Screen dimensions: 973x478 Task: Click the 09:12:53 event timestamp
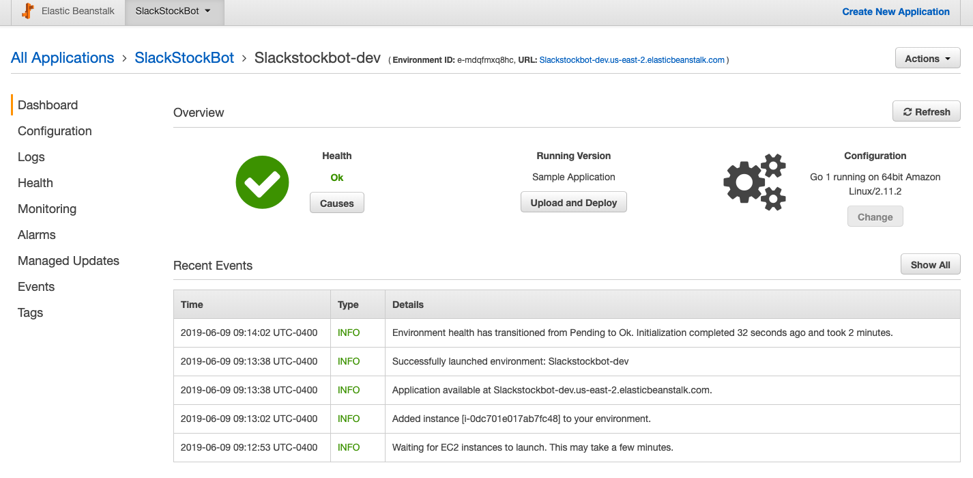[x=249, y=447]
